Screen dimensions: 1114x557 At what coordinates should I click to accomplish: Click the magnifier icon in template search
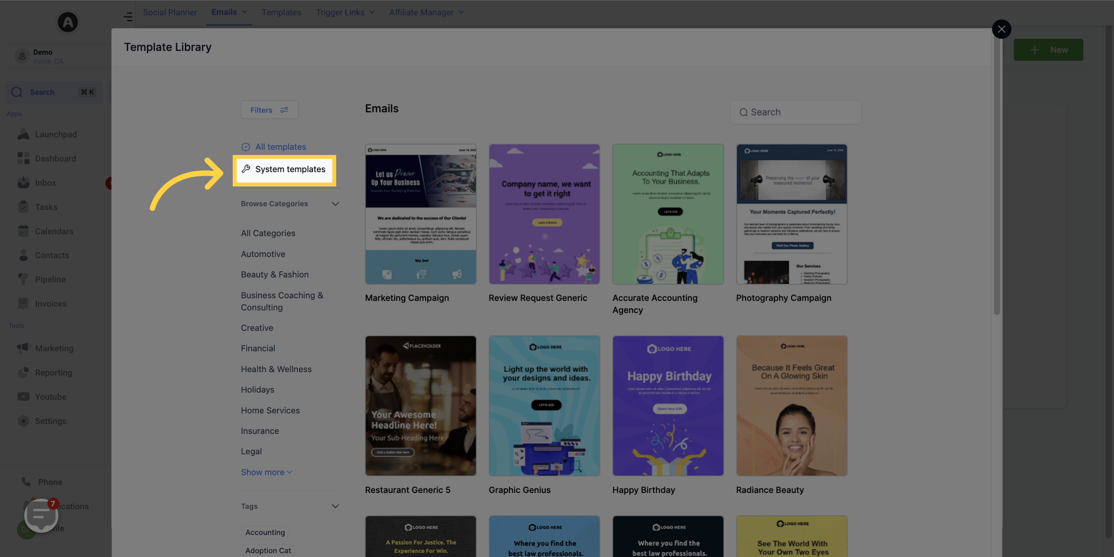pos(743,113)
